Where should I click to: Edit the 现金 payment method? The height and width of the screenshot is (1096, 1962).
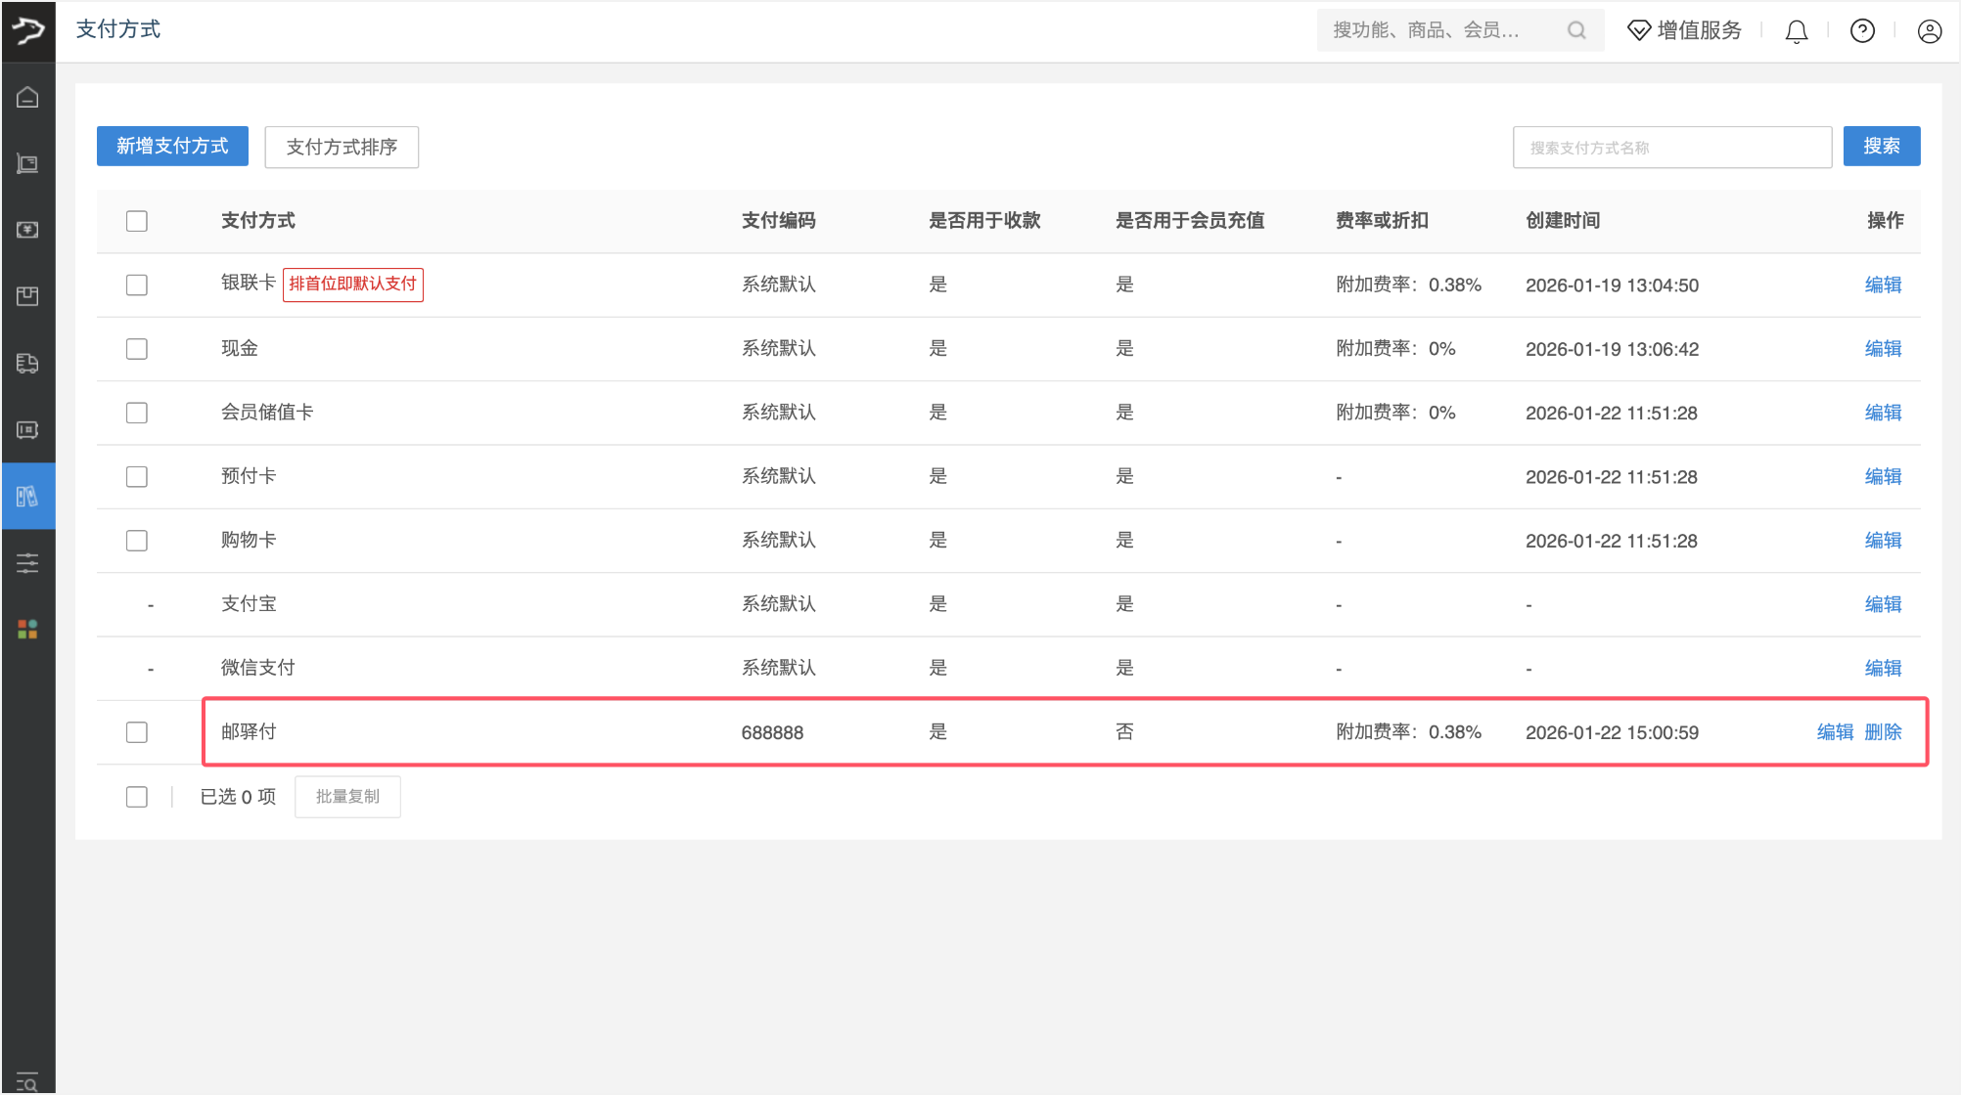[x=1883, y=349]
